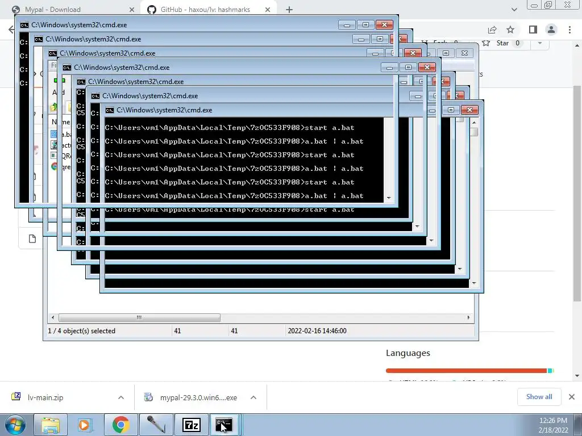Click the mypal installer icon in downloads bar
The height and width of the screenshot is (436, 582).
[148, 397]
